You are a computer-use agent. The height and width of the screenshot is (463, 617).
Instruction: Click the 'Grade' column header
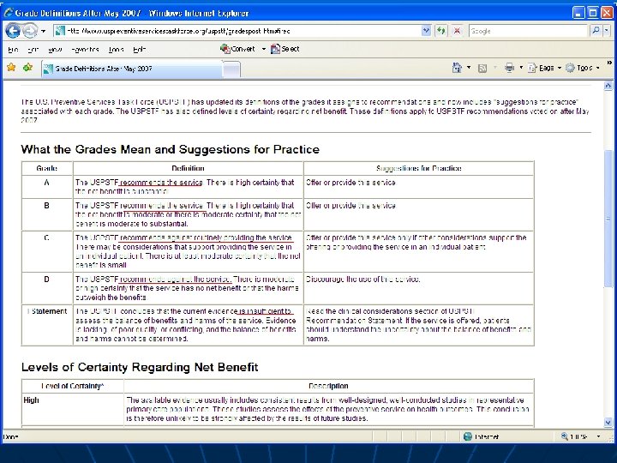click(x=47, y=169)
